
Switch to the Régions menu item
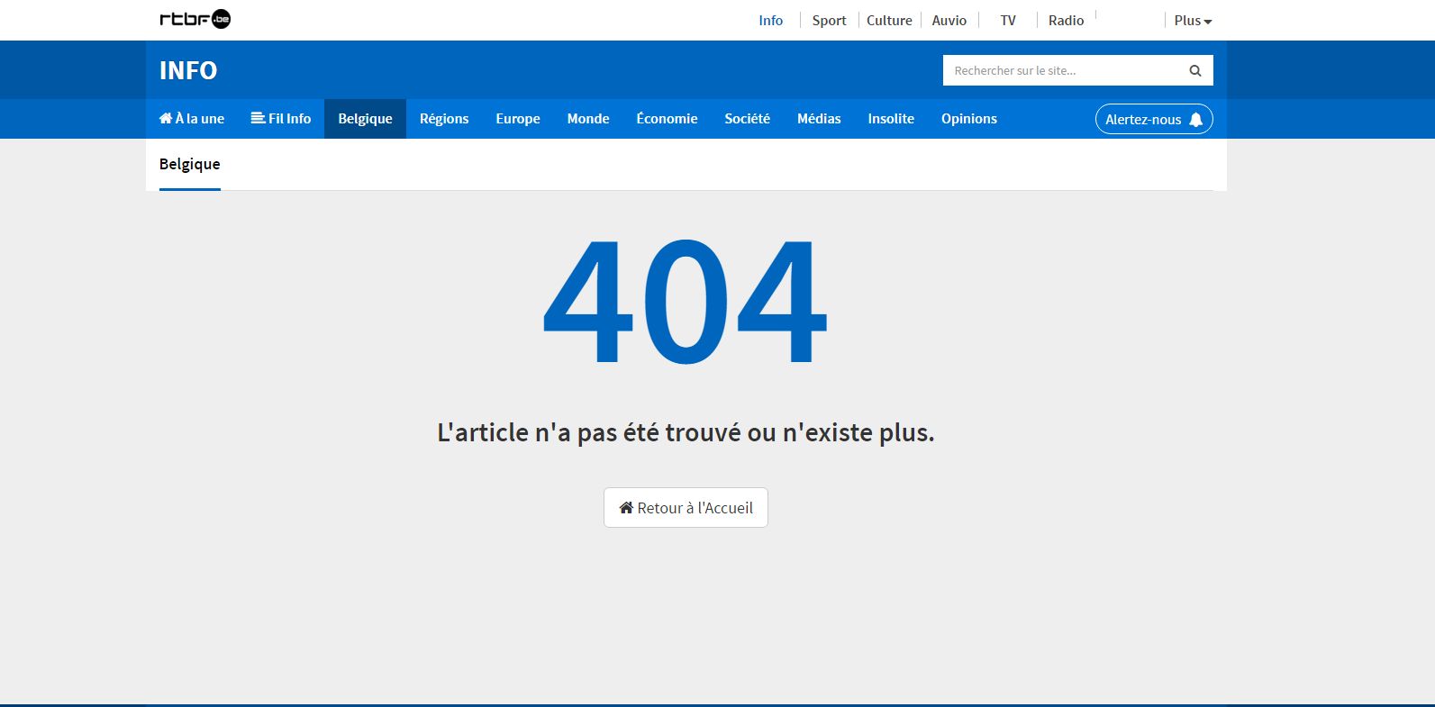(x=444, y=119)
